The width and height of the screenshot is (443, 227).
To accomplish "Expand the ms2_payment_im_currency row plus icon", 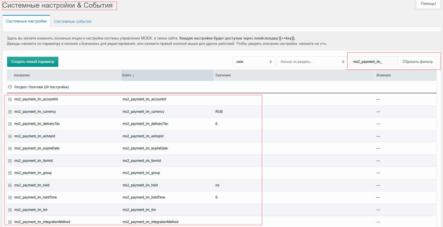I will point(10,112).
